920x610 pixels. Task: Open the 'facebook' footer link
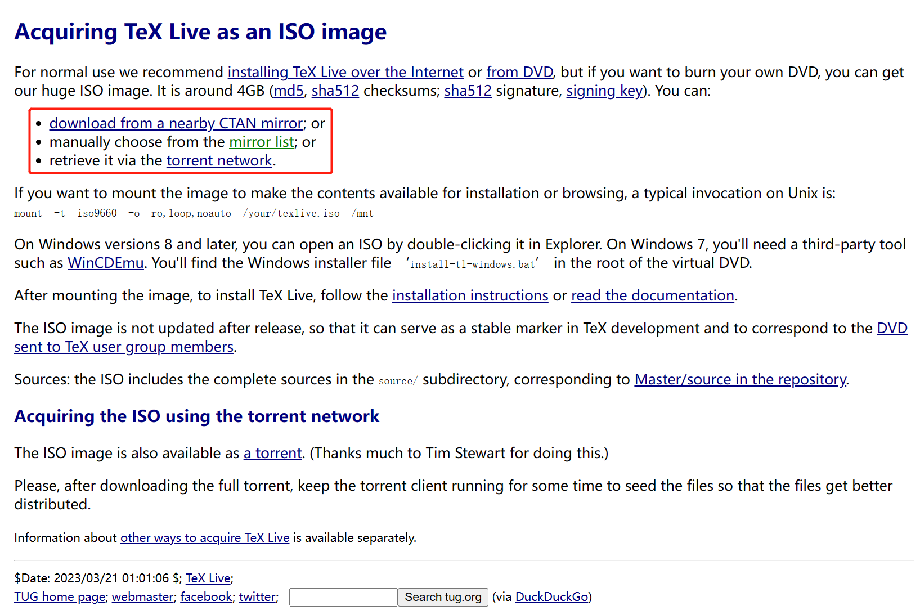(207, 596)
